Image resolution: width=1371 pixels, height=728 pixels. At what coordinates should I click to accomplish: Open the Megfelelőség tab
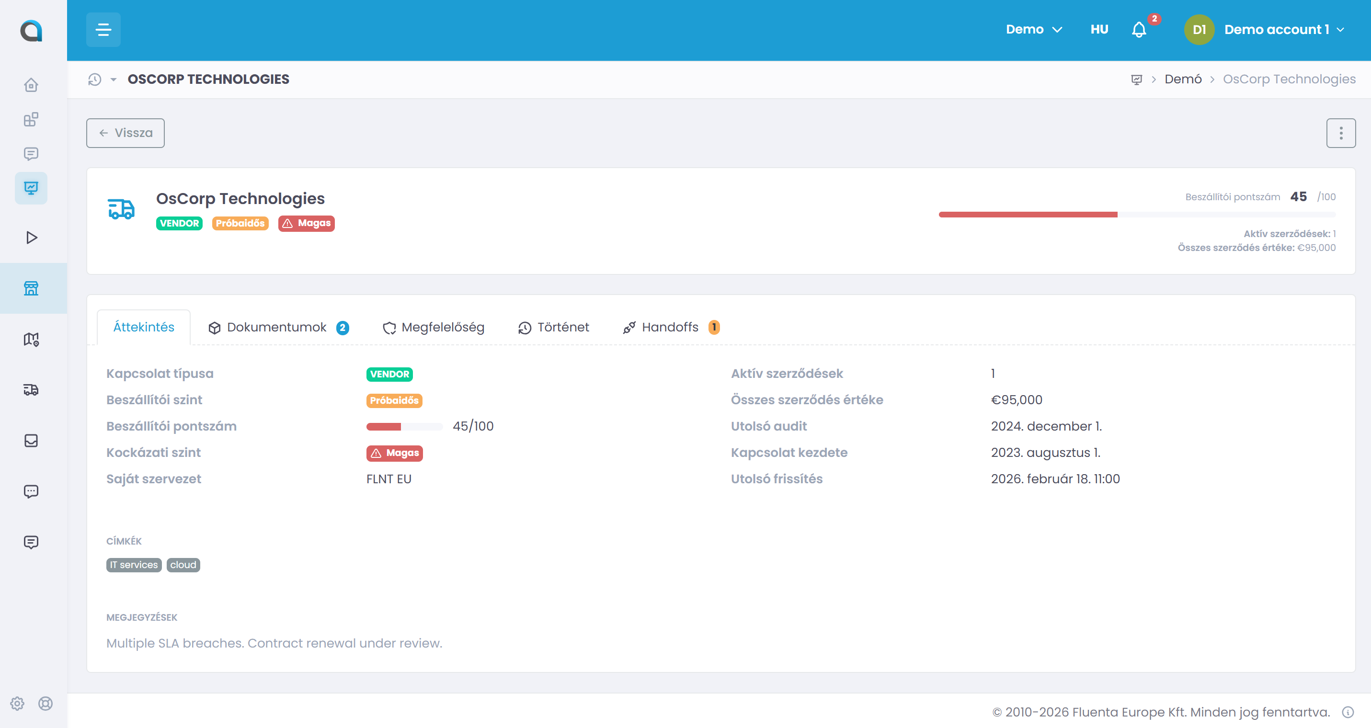pyautogui.click(x=433, y=327)
